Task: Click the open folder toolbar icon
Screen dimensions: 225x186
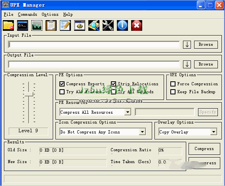Action: point(8,25)
